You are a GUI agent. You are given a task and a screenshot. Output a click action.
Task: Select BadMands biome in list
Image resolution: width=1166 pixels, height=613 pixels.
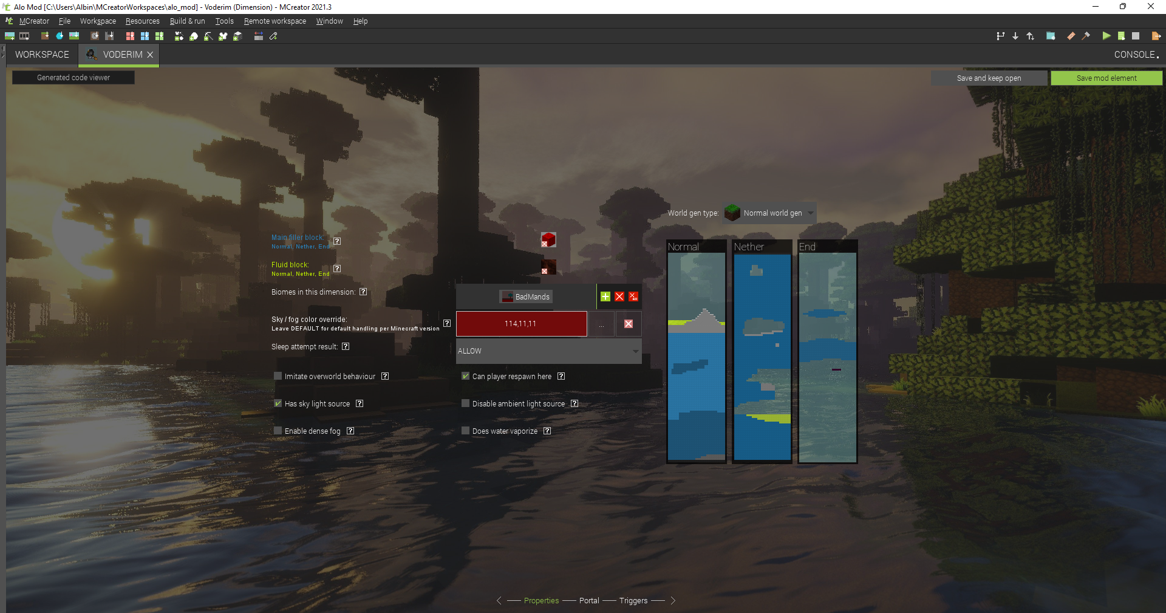526,296
